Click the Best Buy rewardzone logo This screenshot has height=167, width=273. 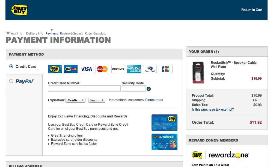point(220,155)
